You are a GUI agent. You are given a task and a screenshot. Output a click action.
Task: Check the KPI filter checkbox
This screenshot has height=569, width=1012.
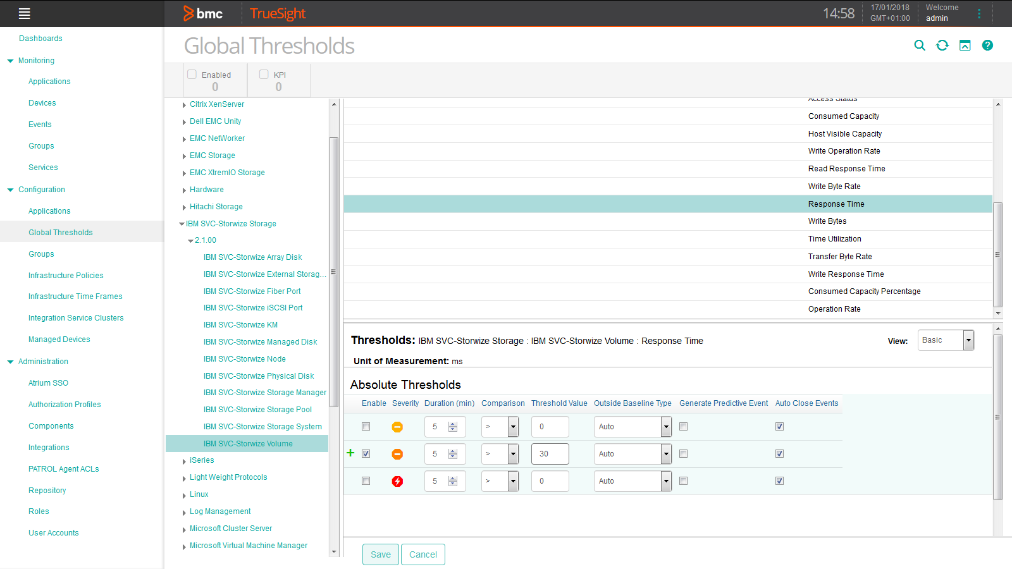(x=264, y=74)
